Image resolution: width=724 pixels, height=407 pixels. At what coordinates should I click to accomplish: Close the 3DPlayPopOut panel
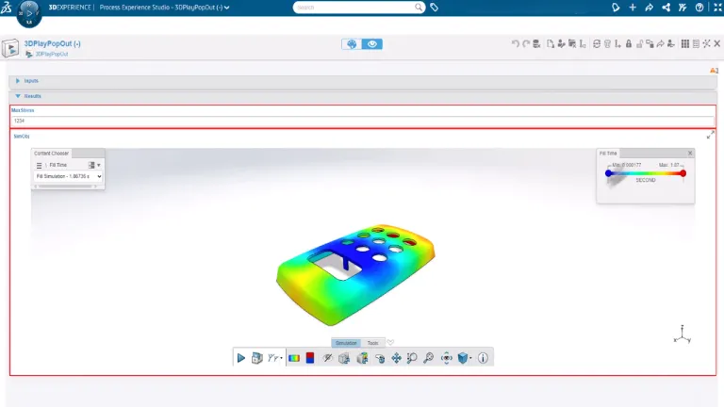(717, 43)
